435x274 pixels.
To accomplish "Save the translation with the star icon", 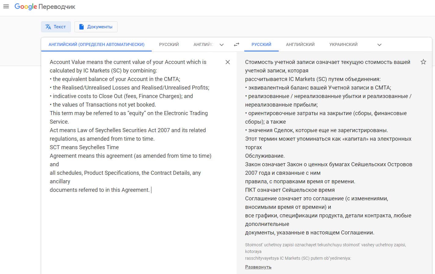I will (423, 62).
